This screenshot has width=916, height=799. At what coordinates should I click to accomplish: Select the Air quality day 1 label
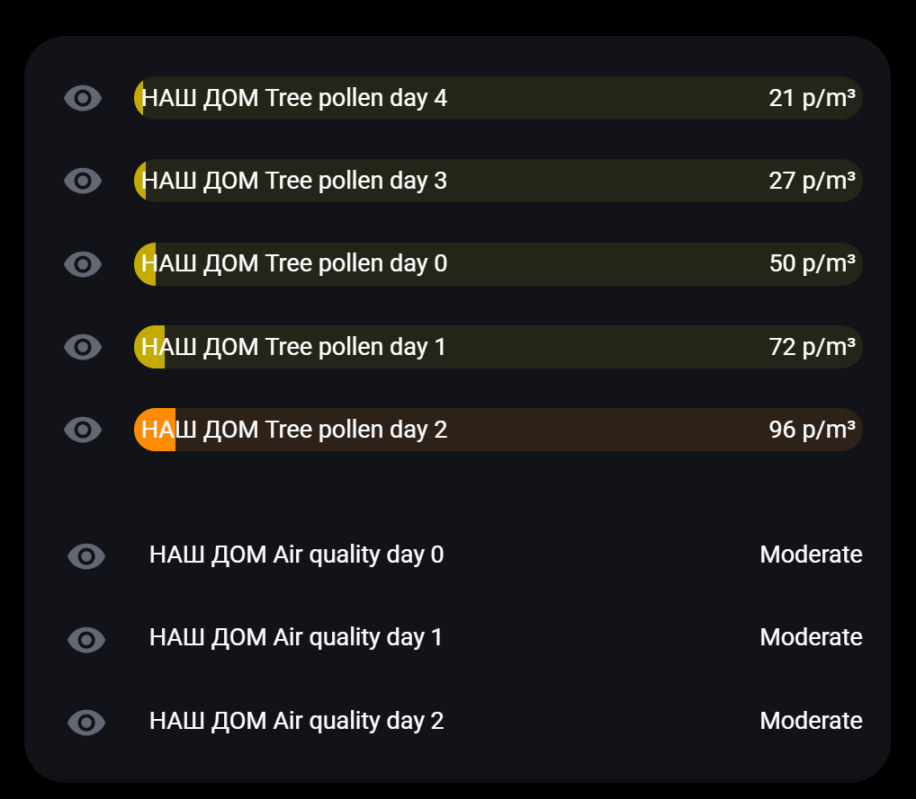[x=296, y=637]
